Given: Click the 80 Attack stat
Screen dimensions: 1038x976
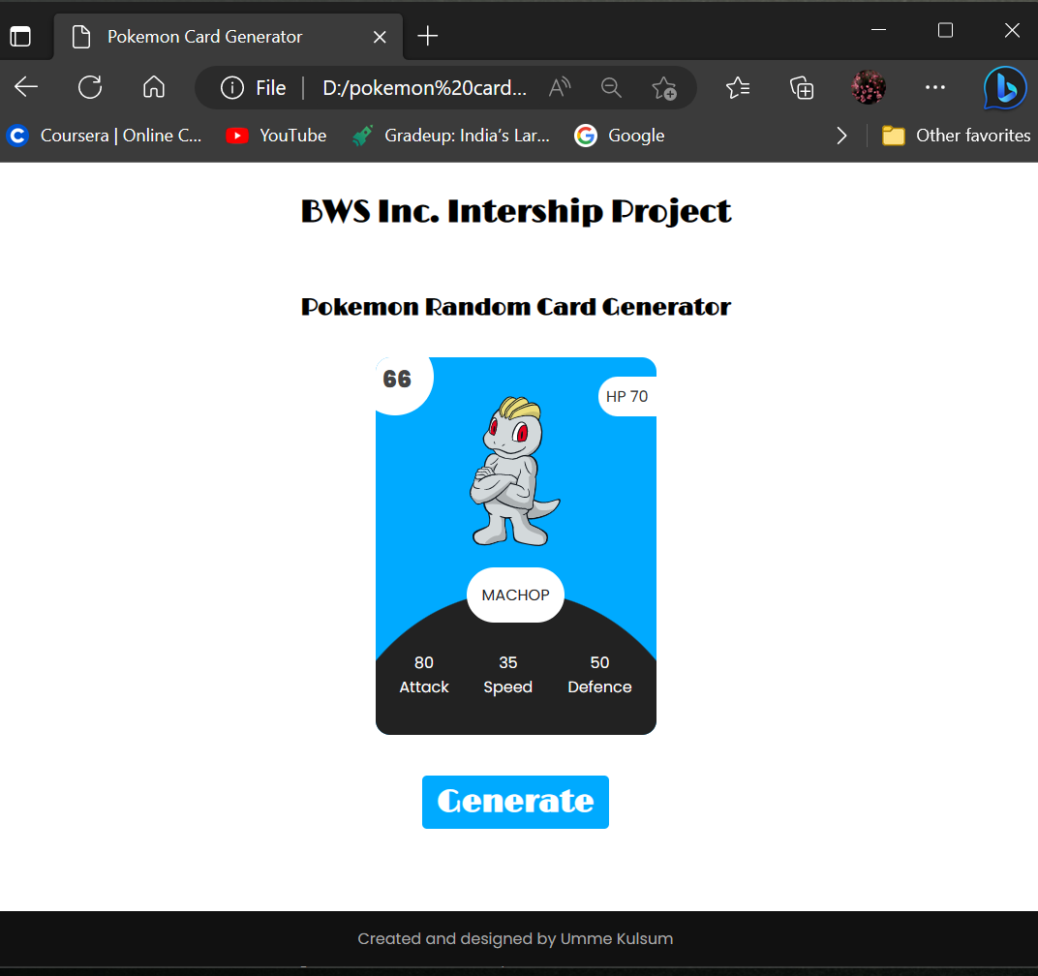Looking at the screenshot, I should (x=424, y=675).
